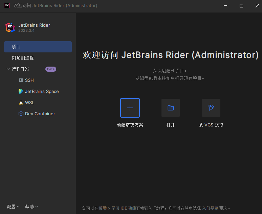Open the 配置 dropdown
Image resolution: width=262 pixels, height=214 pixels.
click(13, 207)
